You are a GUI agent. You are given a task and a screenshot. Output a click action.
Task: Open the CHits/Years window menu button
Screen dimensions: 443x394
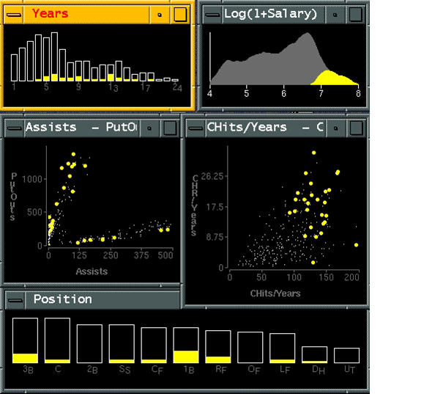pyautogui.click(x=196, y=128)
